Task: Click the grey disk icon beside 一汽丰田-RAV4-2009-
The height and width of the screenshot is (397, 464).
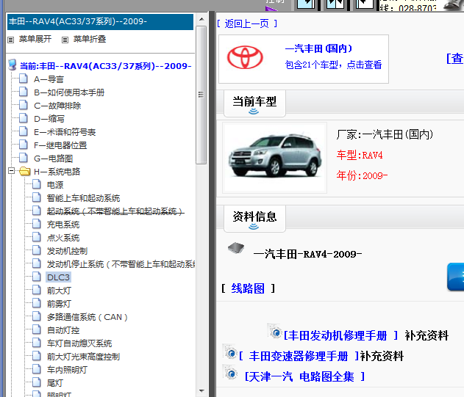Action: [x=236, y=248]
